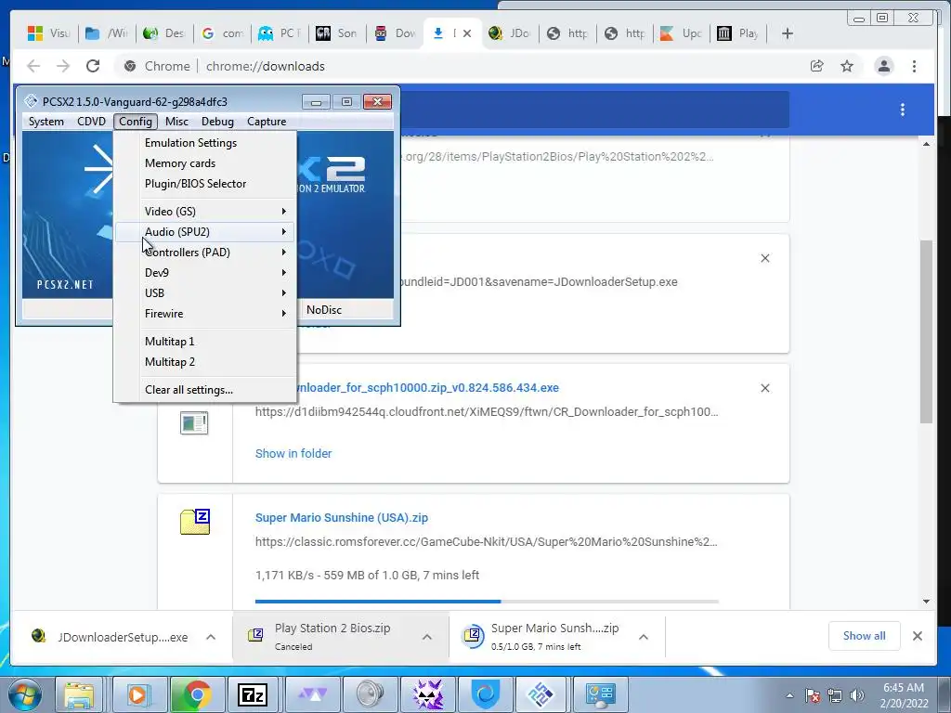Image resolution: width=951 pixels, height=713 pixels.
Task: Click the share page icon
Action: [817, 66]
